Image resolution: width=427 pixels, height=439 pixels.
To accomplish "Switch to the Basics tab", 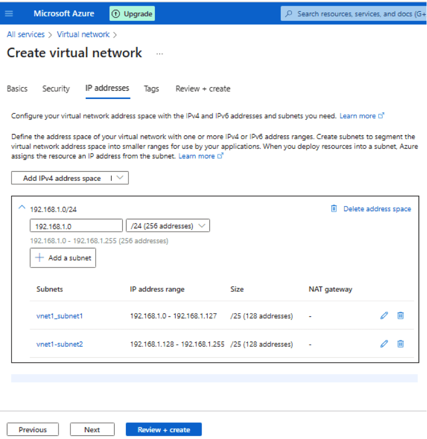I will [x=17, y=89].
